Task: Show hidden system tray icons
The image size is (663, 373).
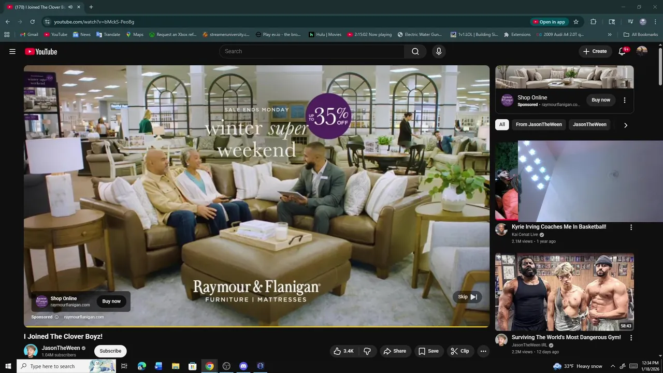Action: click(x=613, y=366)
